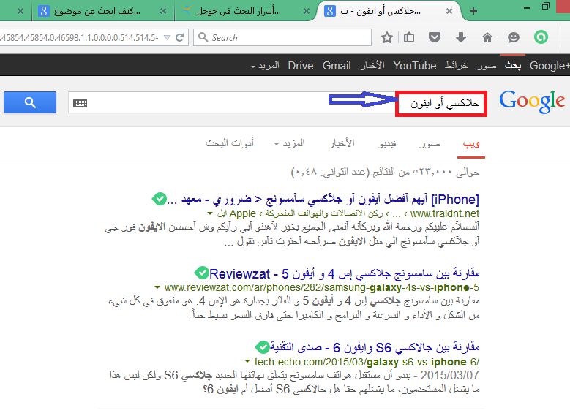Viewport: 570px width, 413px height.
Task: Click the www.traidnt.net breadcrumb text
Action: click(x=445, y=213)
